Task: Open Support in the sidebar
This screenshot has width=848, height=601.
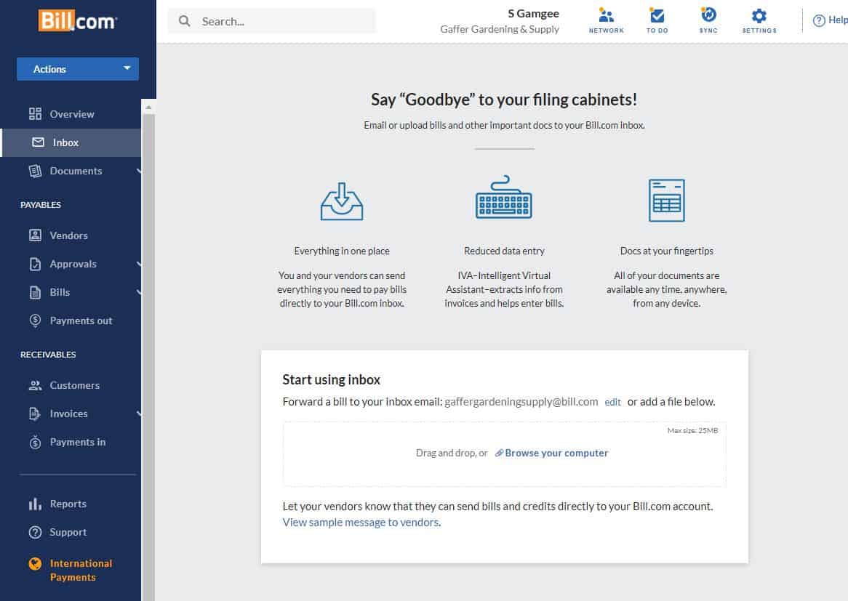Action: [x=68, y=533]
